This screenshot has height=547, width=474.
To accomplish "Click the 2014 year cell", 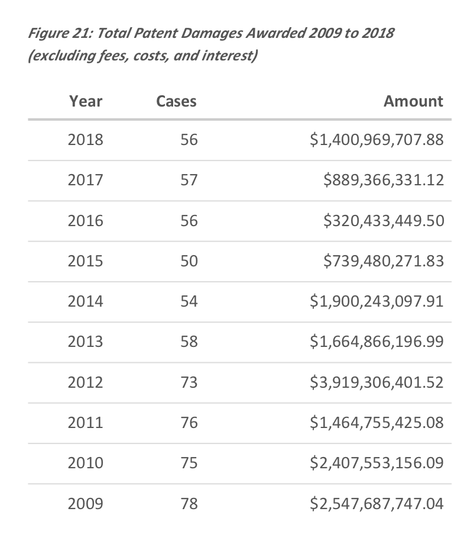I will coord(86,301).
